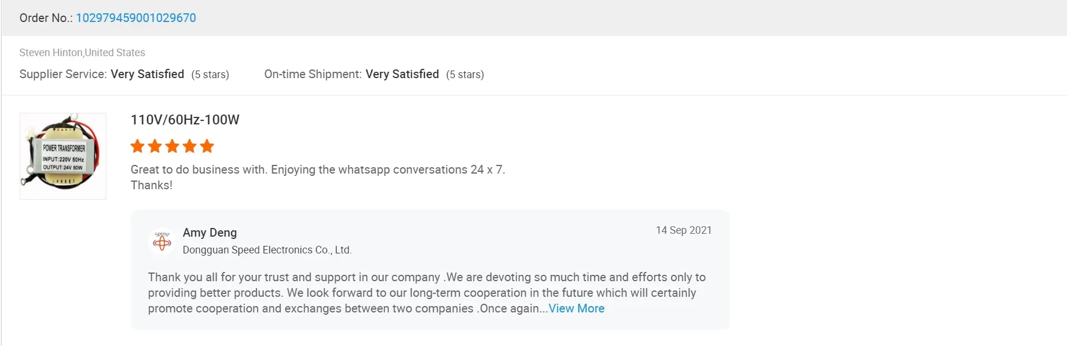1067x346 pixels.
Task: Click the first orange rating star
Action: coord(138,146)
